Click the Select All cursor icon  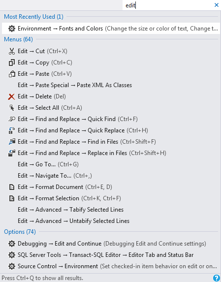tap(12, 108)
